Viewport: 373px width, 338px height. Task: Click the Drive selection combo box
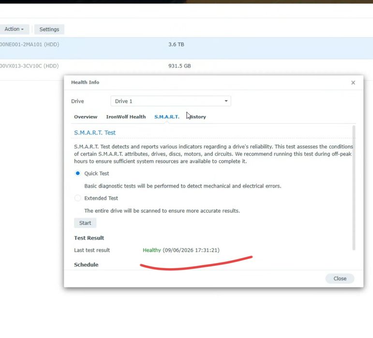pos(171,101)
